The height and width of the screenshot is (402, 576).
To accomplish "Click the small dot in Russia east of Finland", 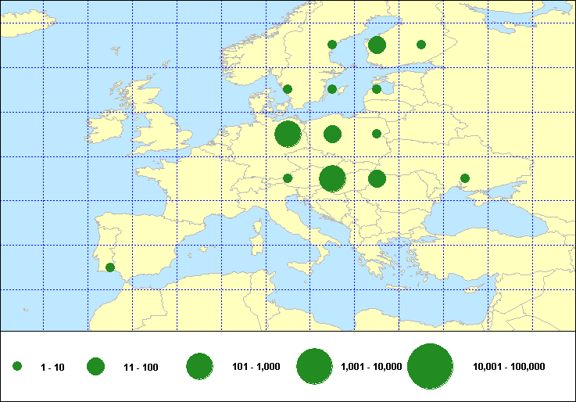I will click(421, 45).
